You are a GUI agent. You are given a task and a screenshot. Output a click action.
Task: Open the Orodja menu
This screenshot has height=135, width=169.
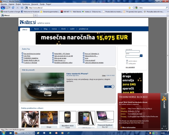click(42, 4)
